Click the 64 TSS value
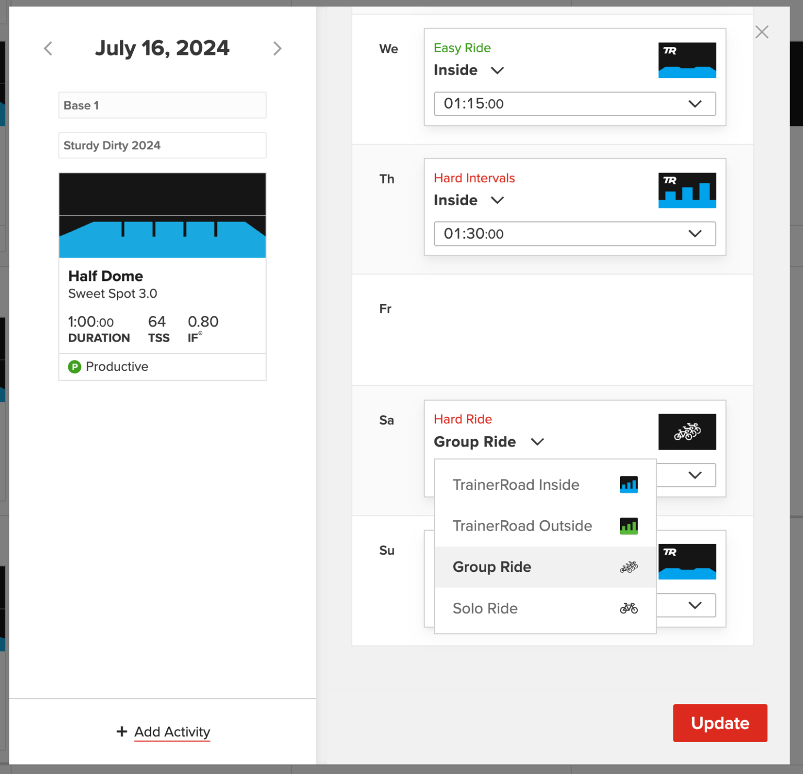Viewport: 803px width, 774px height. 157,322
